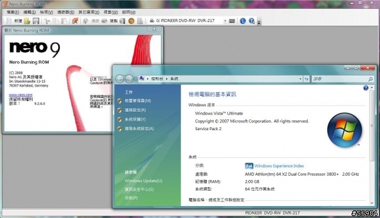Click scrollbar down arrow in System window

(372, 203)
